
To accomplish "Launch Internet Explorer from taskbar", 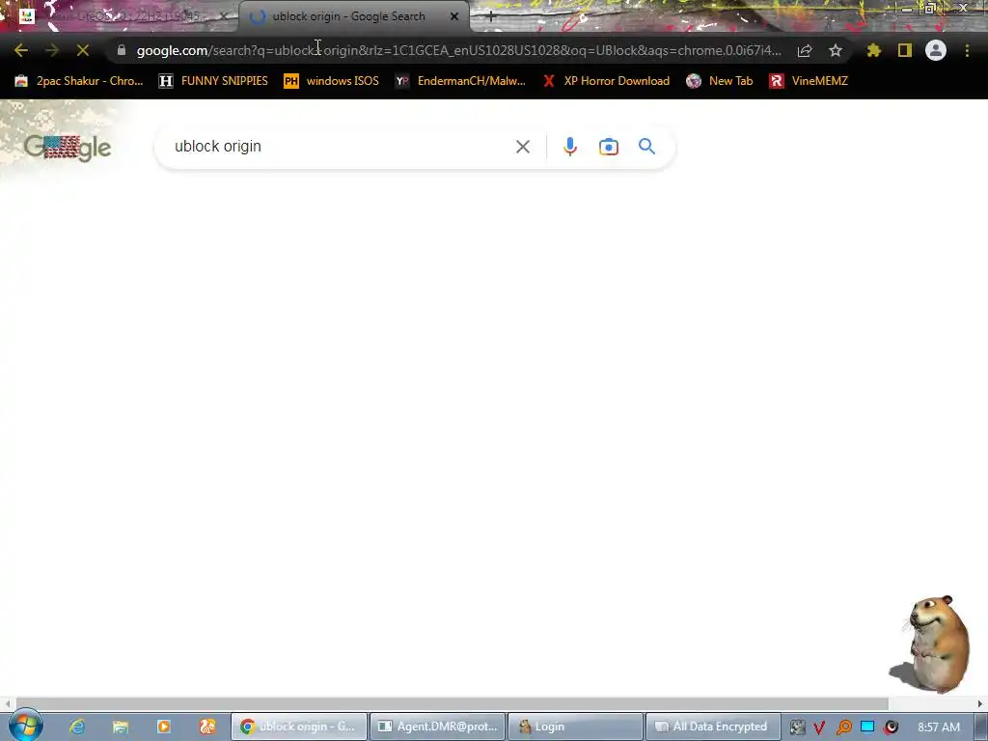I will [77, 727].
